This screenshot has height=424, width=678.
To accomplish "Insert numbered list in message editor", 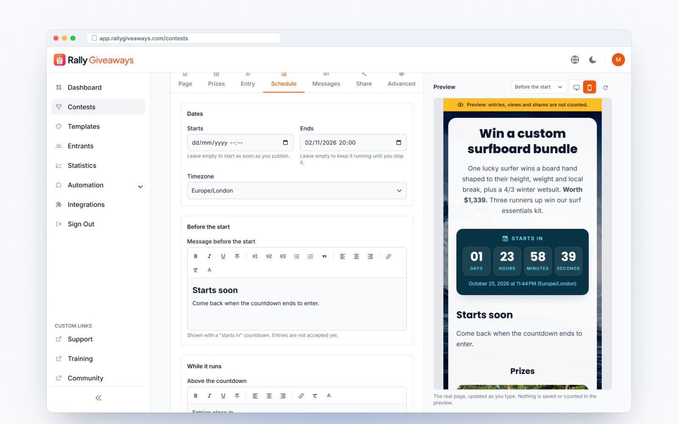I will [x=311, y=257].
